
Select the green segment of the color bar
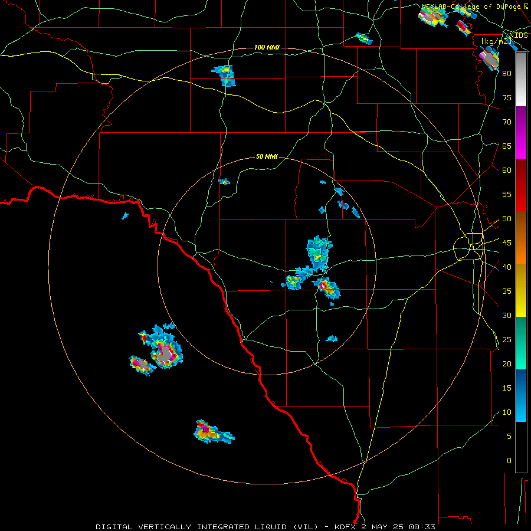pos(521,343)
